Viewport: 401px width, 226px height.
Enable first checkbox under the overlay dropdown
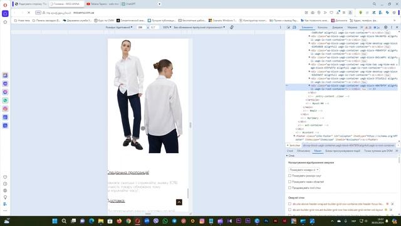click(x=289, y=176)
